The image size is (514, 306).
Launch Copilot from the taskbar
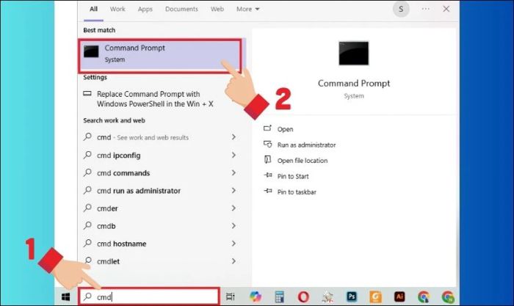pos(256,296)
